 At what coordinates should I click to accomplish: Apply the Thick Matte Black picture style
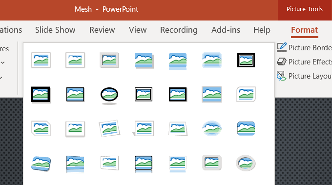[x=41, y=95]
